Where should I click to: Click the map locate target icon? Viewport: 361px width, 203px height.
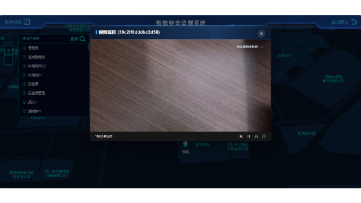[8, 38]
